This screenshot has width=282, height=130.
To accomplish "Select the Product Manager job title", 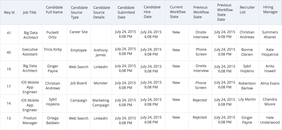I will (x=30, y=120).
